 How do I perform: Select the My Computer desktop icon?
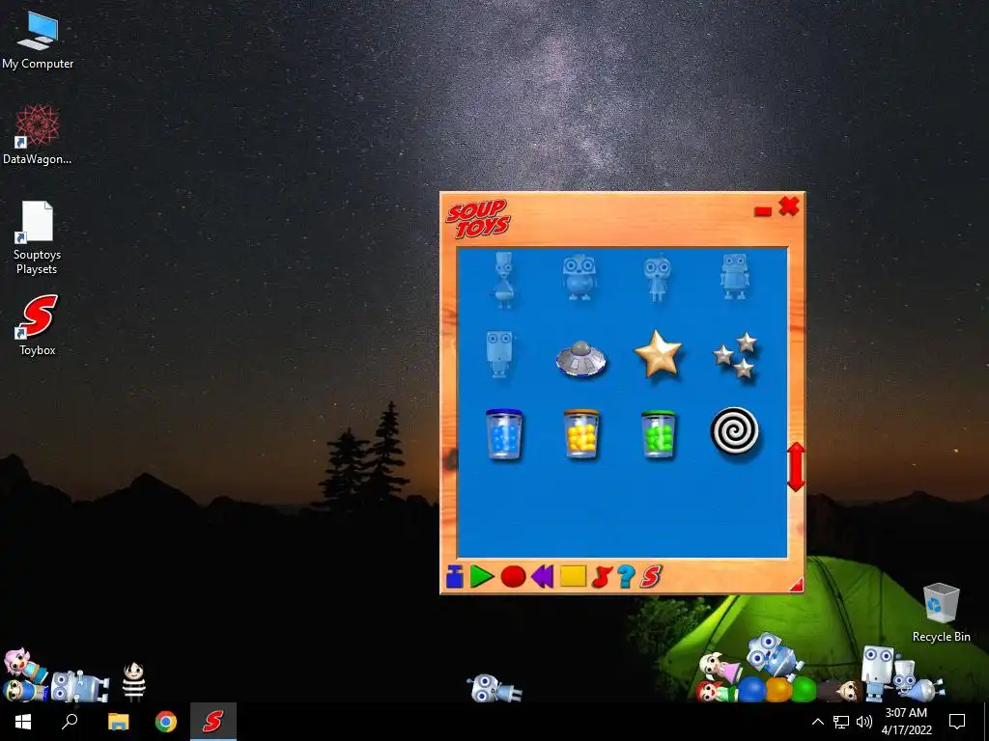coord(38,41)
